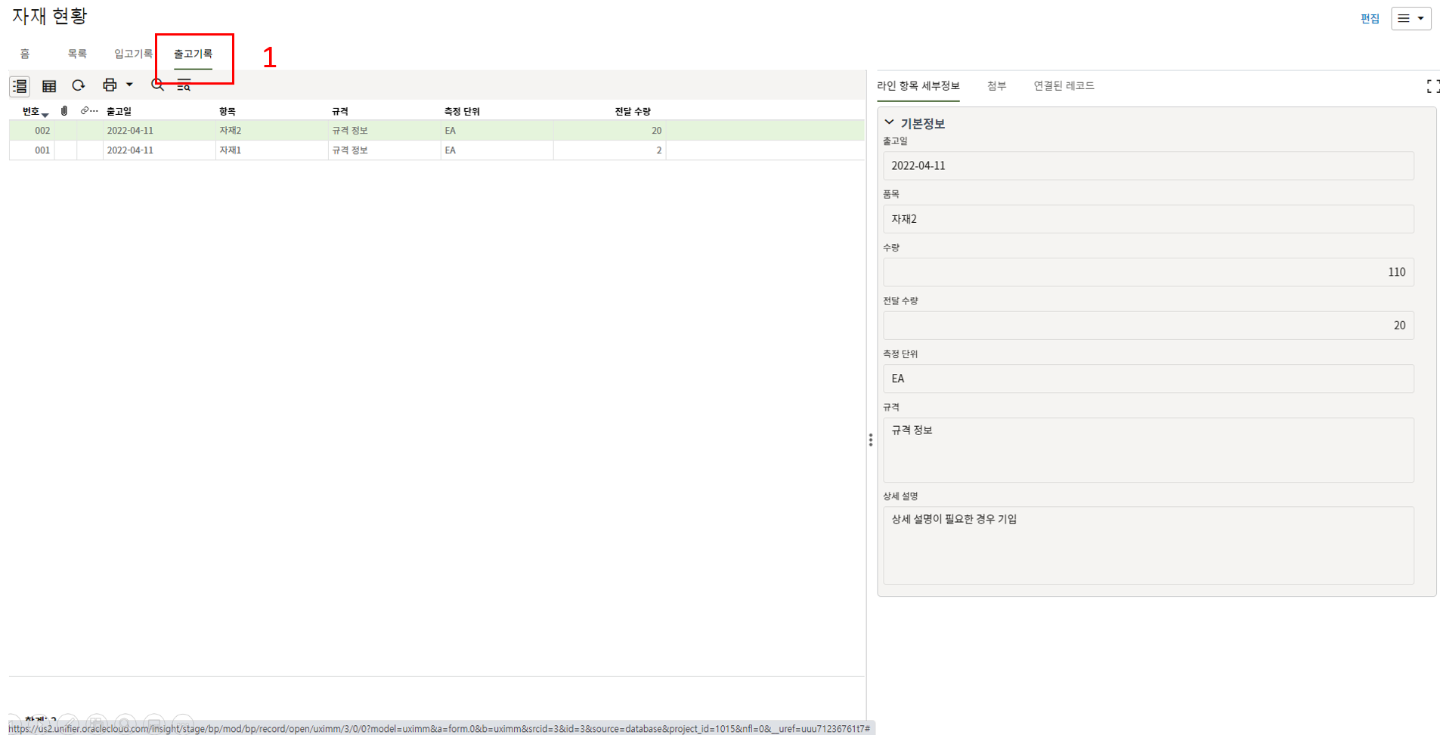Viewport: 1440px width, 735px height.
Task: Sort by the 번호 column
Action: [31, 111]
